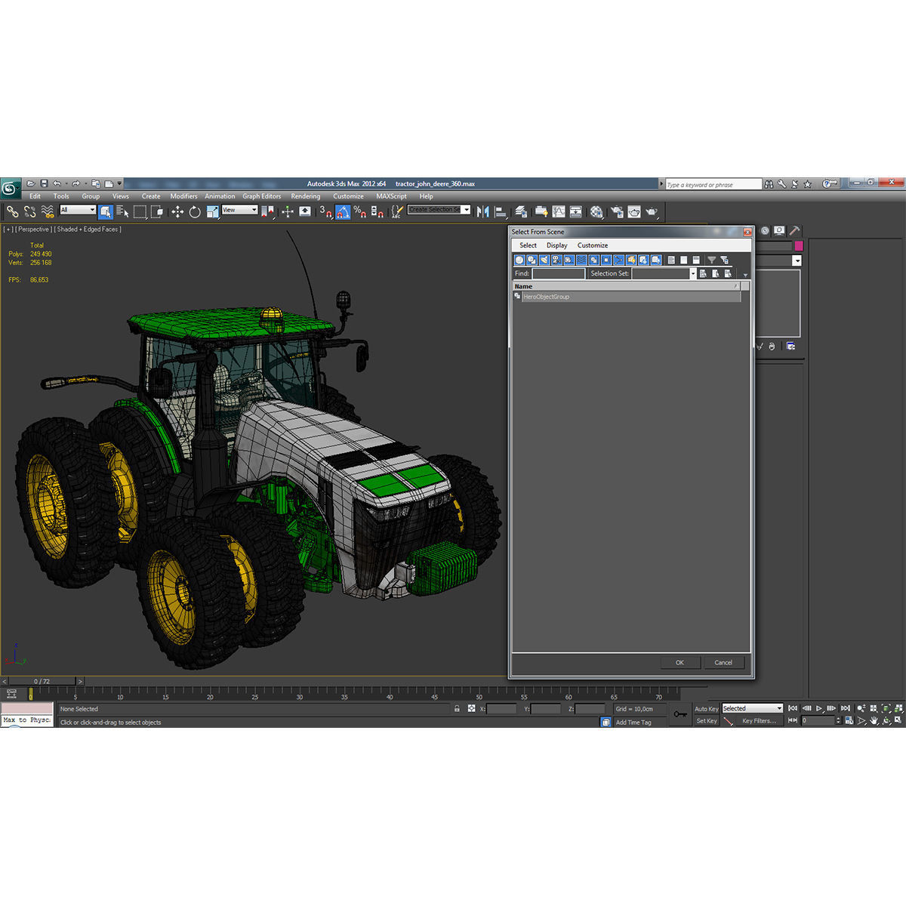Activate the Select and Rotate tool
The width and height of the screenshot is (906, 906).
[195, 212]
